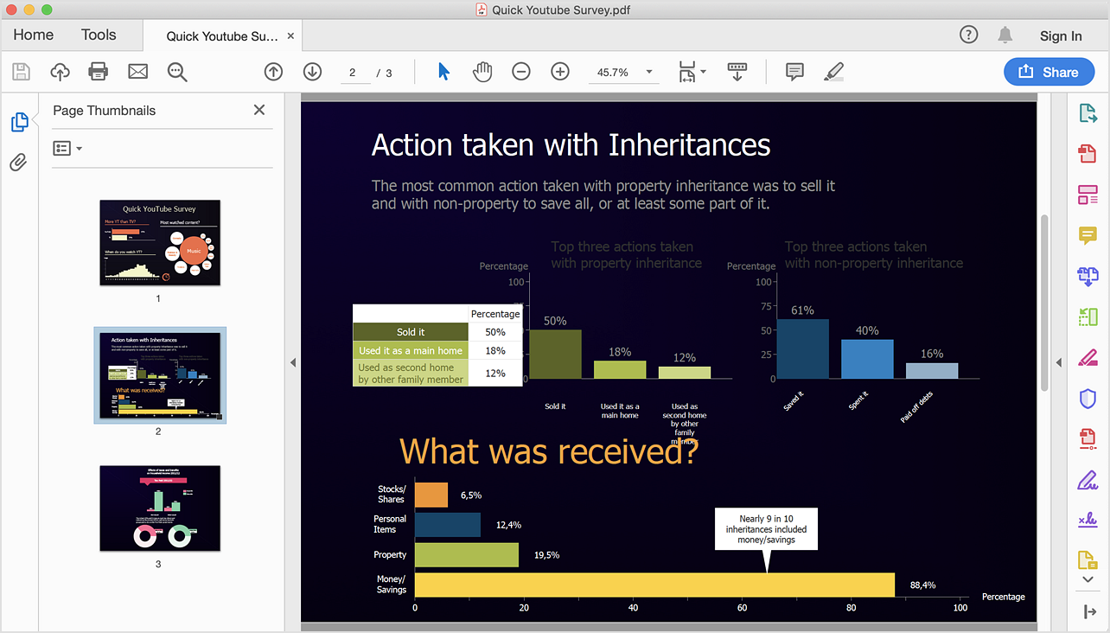The image size is (1110, 633).
Task: Select the Hand pan tool
Action: point(482,72)
